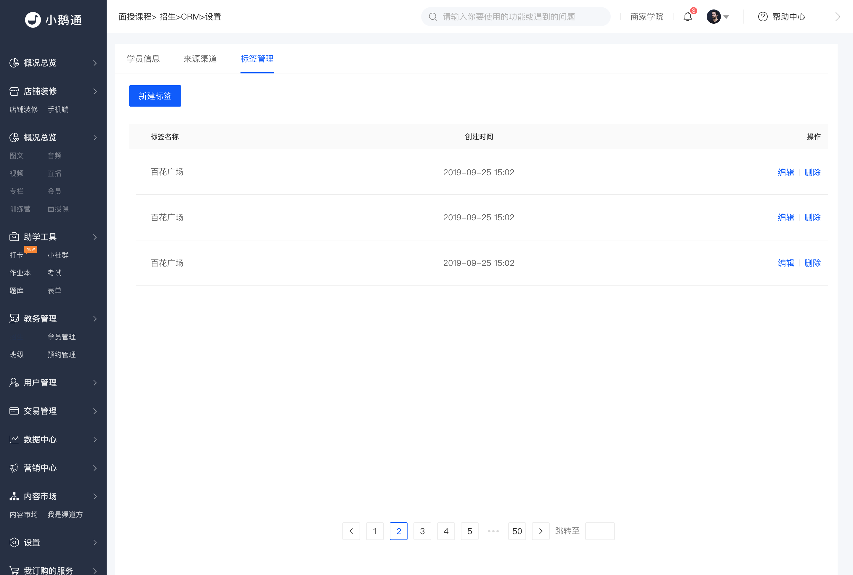The height and width of the screenshot is (575, 853).
Task: Expand the 店铺装修 chevron
Action: [x=95, y=91]
